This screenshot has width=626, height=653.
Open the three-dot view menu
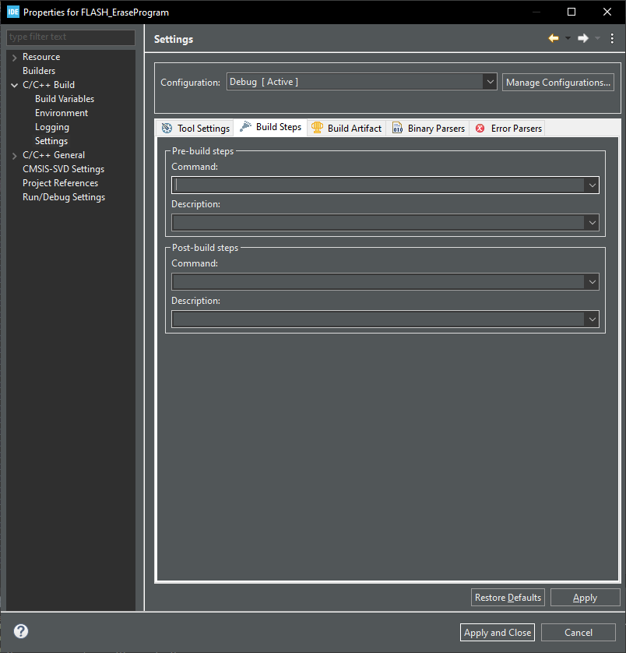(612, 38)
